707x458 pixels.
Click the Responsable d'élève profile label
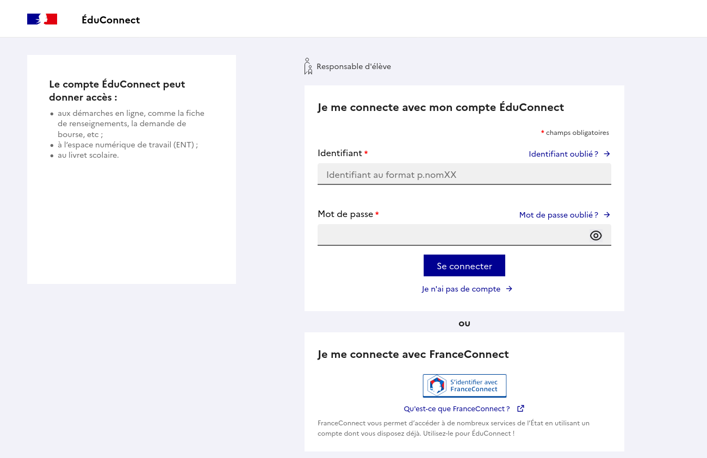[353, 66]
